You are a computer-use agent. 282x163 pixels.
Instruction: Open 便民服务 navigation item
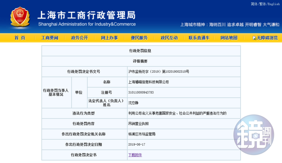[139, 38]
